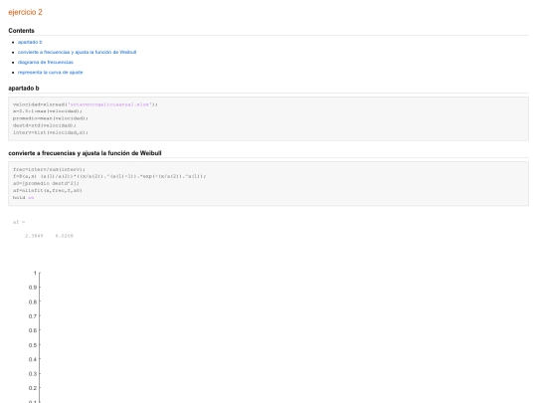The height and width of the screenshot is (403, 537).
Task: Open the "apartado b" contents link
Action: (x=30, y=42)
